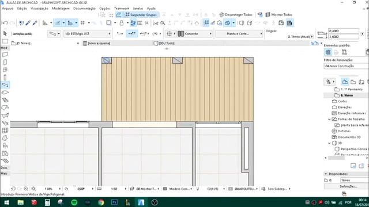Toggle the snap guides button
This screenshot has width=369, height=207.
pos(70,23)
